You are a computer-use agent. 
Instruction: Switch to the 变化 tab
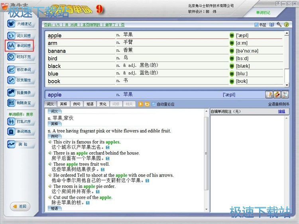click(103, 104)
